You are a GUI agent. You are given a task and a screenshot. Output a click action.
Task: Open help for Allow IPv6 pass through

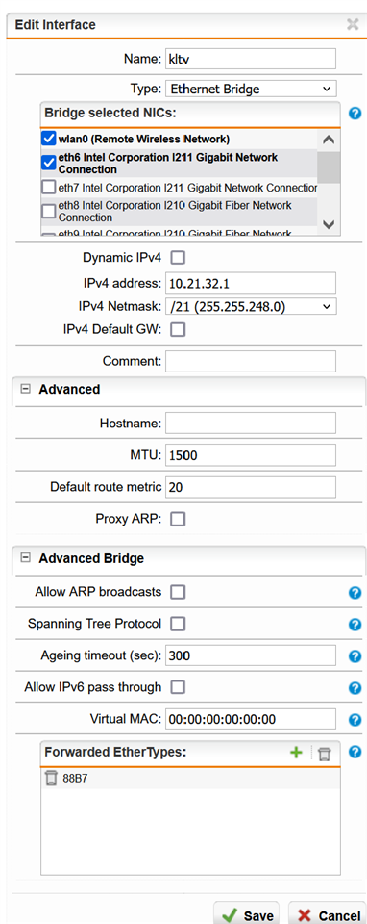(355, 687)
